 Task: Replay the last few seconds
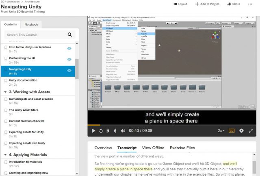coord(101,131)
